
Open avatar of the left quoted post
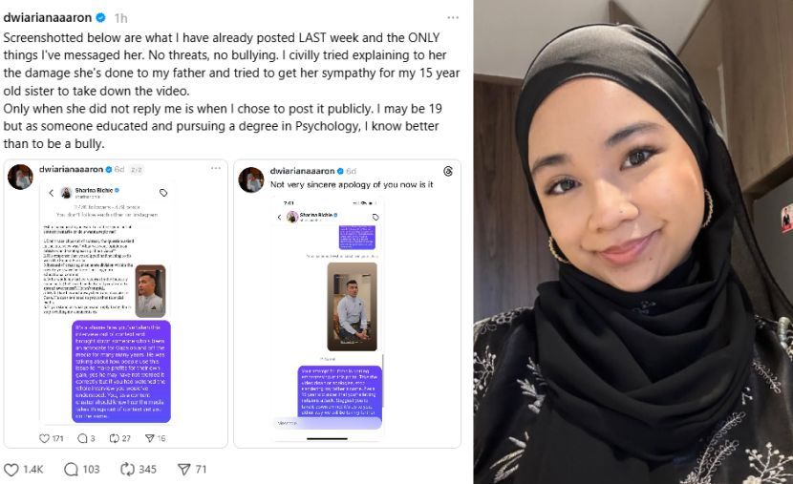(20, 177)
